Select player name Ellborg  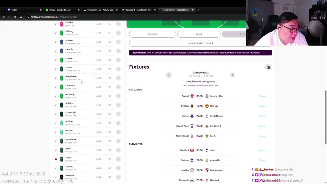pyautogui.click(x=69, y=31)
